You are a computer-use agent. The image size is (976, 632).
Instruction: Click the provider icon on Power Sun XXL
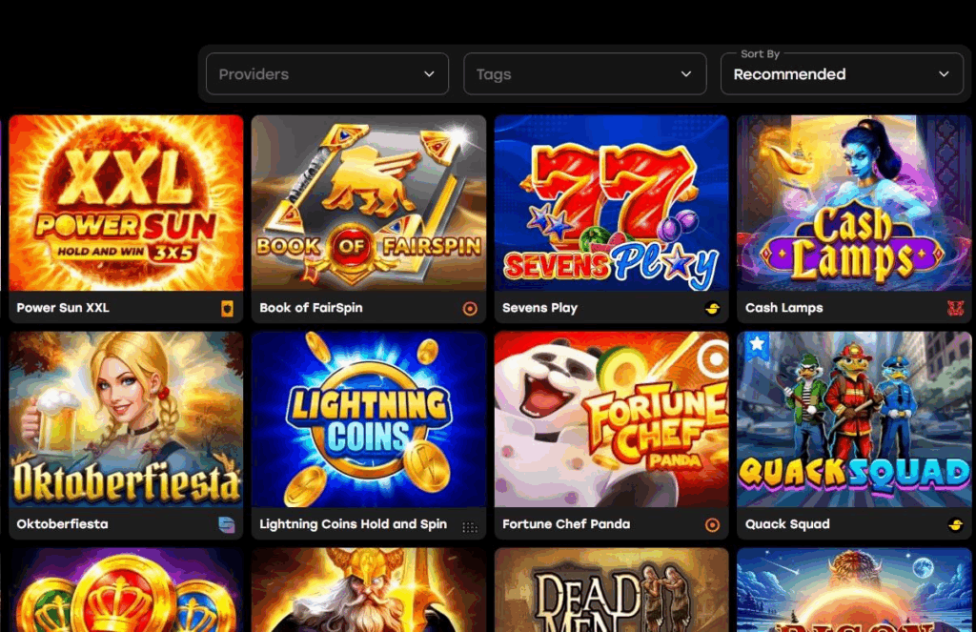click(x=229, y=308)
